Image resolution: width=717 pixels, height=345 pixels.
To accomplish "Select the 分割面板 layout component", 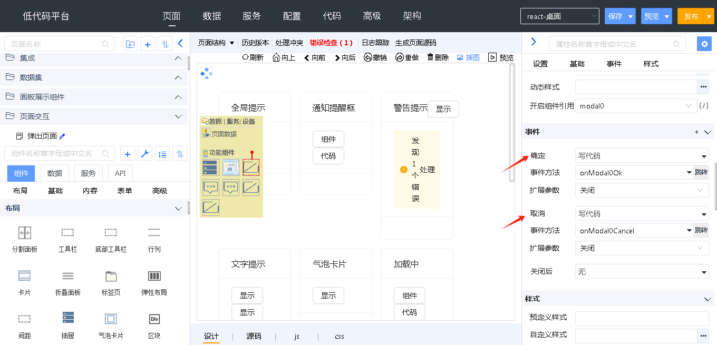I will pyautogui.click(x=25, y=239).
